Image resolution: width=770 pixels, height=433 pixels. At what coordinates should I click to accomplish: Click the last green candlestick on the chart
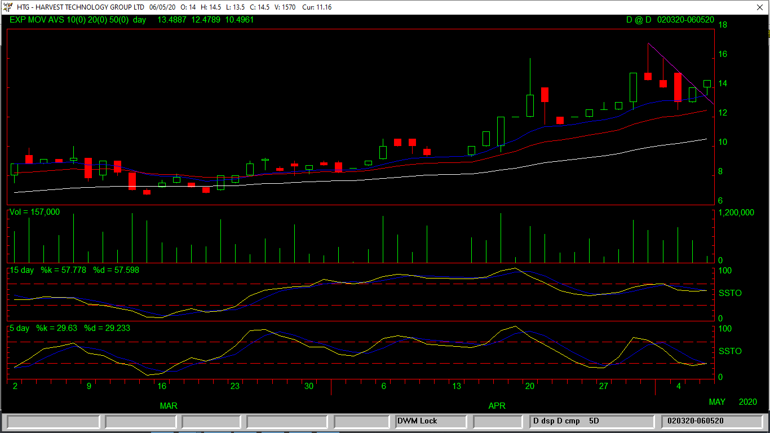(707, 84)
